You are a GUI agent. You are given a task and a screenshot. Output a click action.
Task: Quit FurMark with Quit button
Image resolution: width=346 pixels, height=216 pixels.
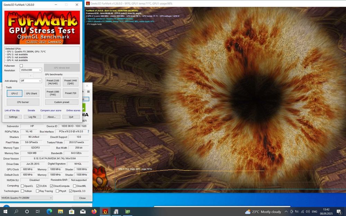71,117
